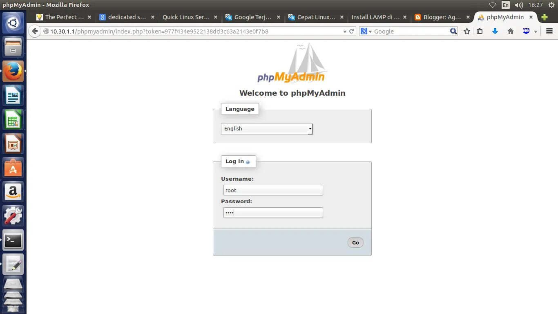Close the phpMyAdmin tab

point(531,17)
